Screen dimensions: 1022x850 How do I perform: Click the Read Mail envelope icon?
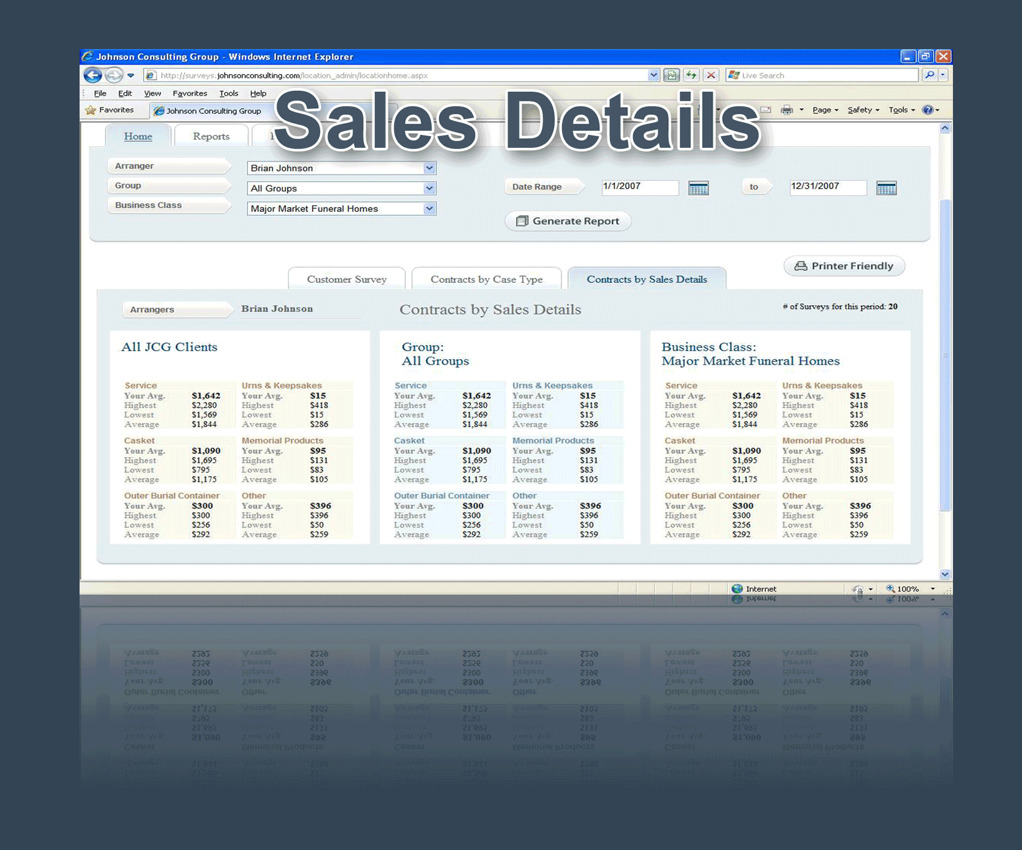coord(766,110)
